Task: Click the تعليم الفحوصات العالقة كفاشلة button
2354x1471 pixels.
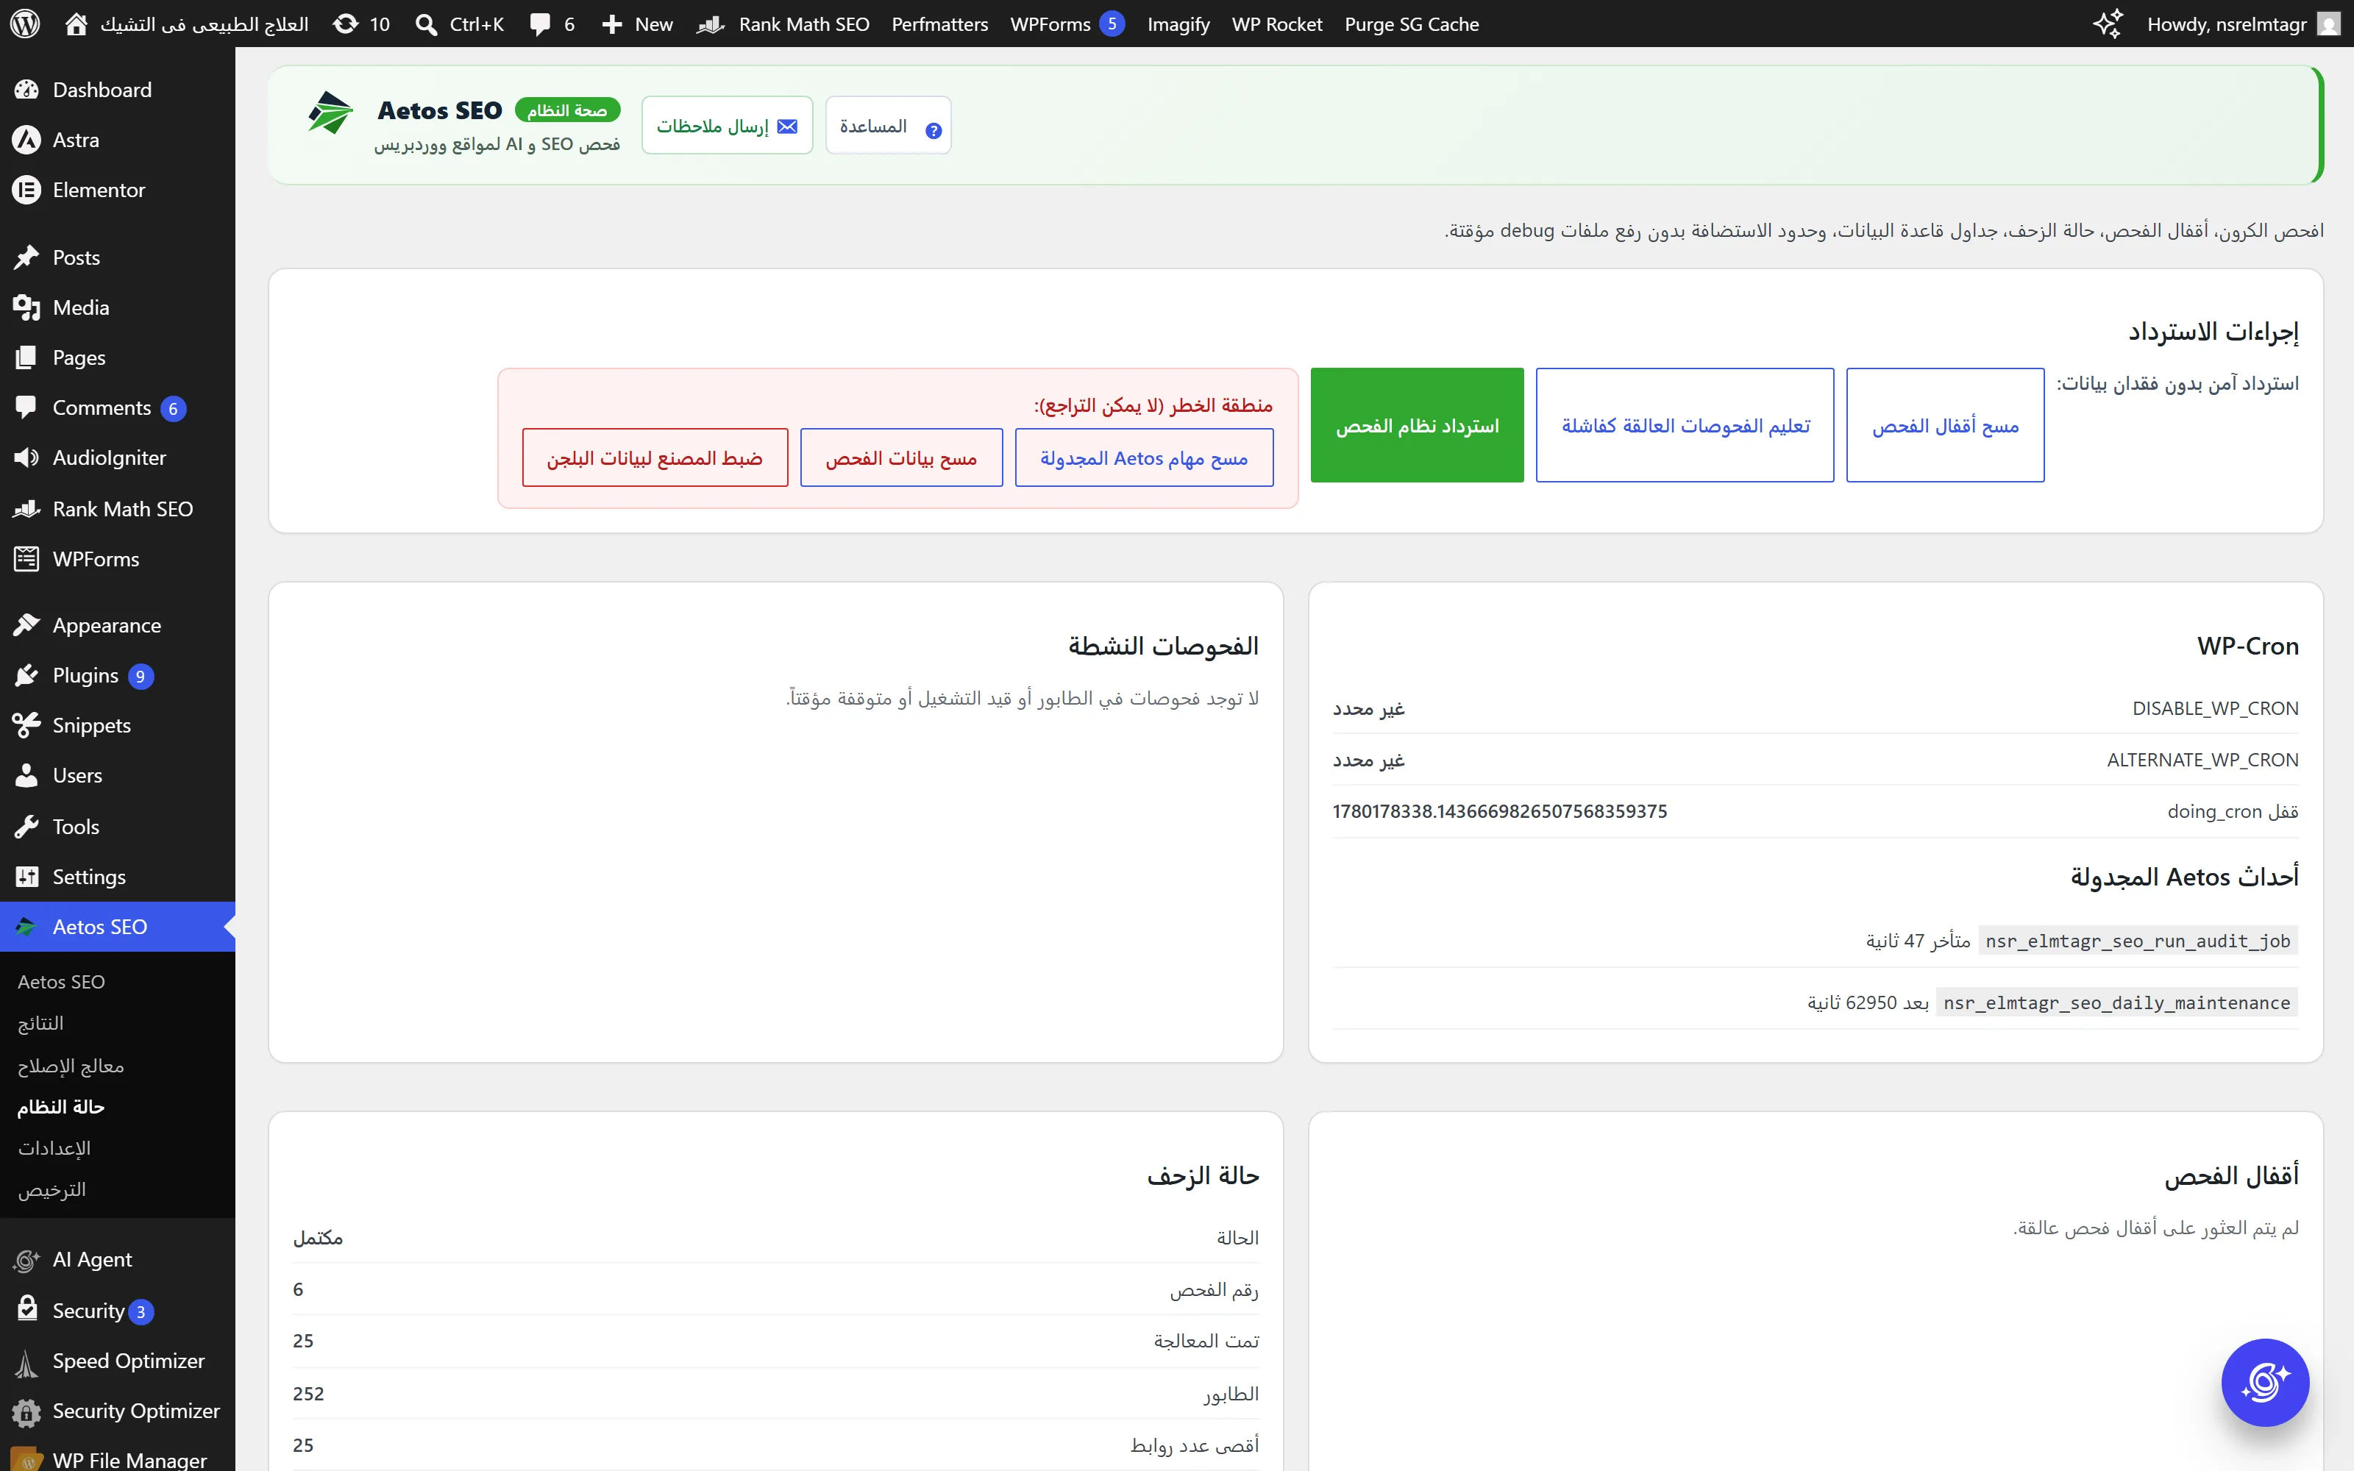Action: 1685,425
